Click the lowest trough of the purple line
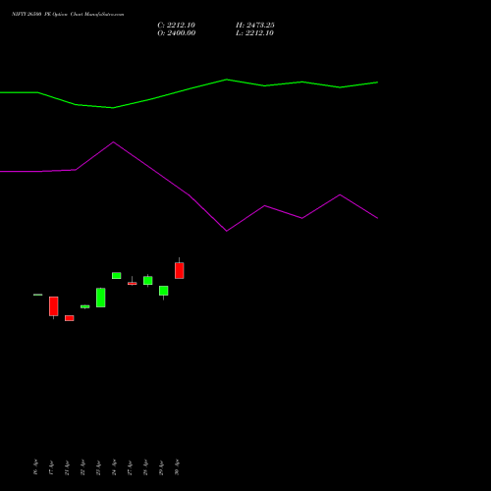 coord(227,231)
